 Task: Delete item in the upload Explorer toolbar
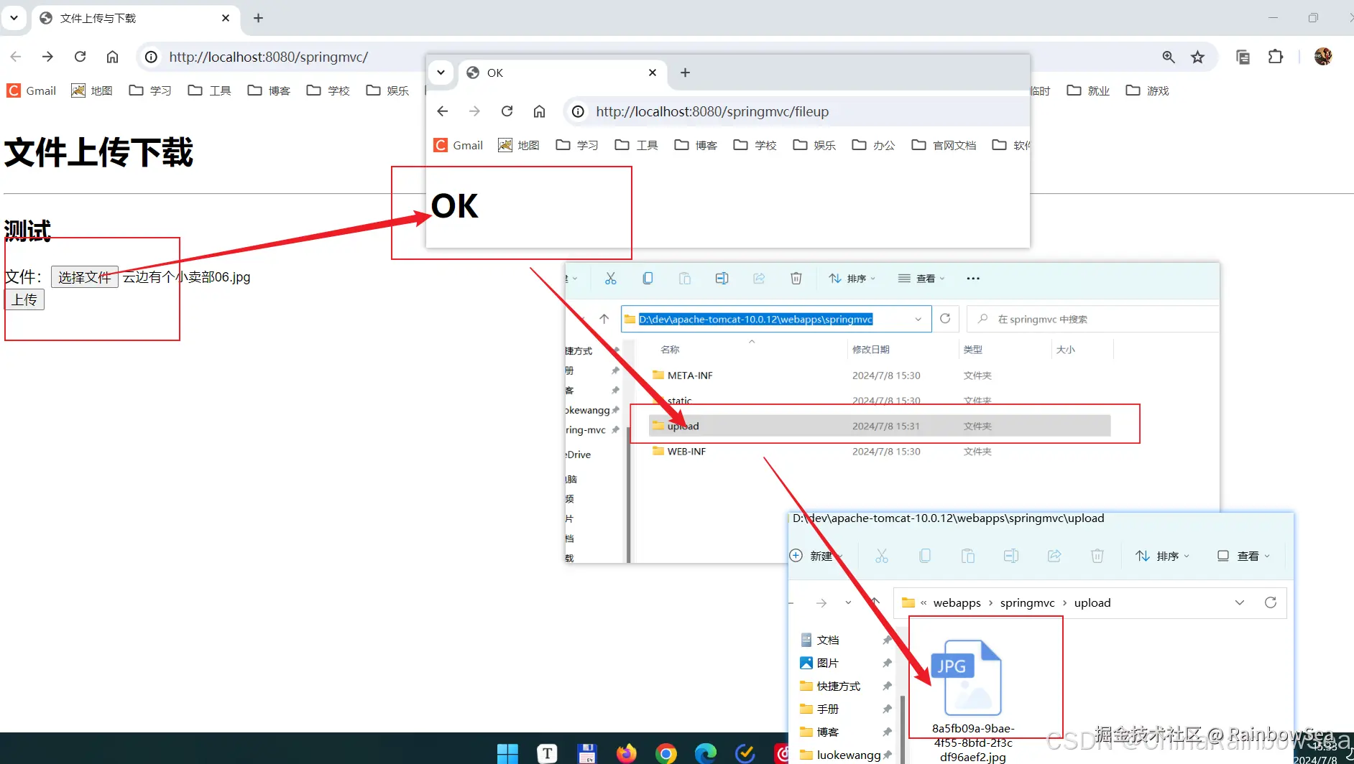1097,556
